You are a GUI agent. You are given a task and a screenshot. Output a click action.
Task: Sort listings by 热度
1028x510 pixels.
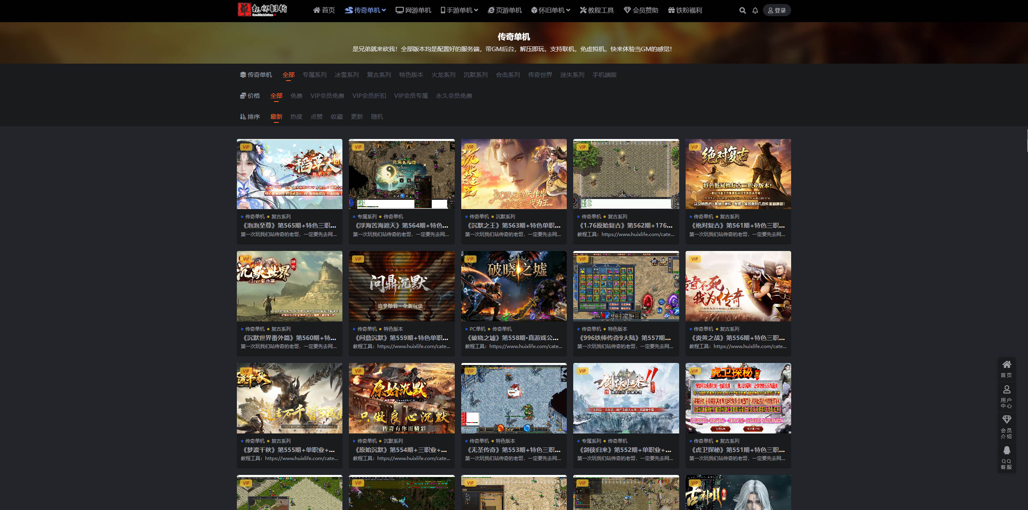[296, 117]
